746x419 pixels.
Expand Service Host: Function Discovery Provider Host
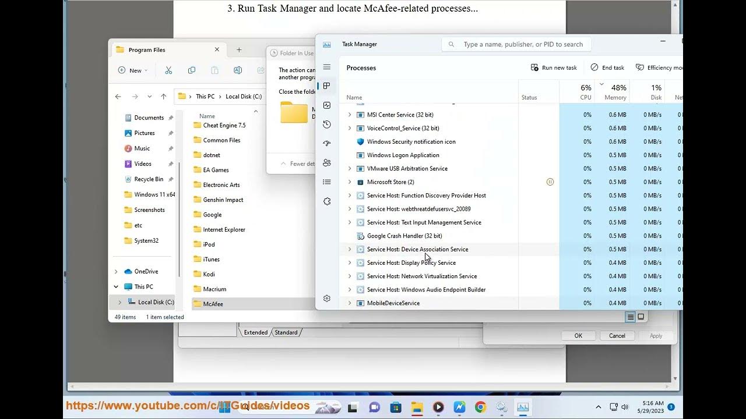[x=350, y=196]
